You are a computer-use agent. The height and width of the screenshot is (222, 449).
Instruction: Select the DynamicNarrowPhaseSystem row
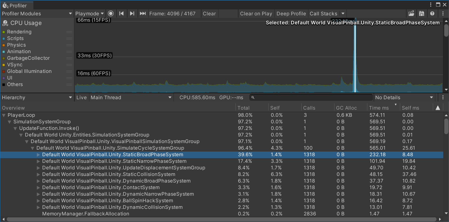click(x=221, y=194)
